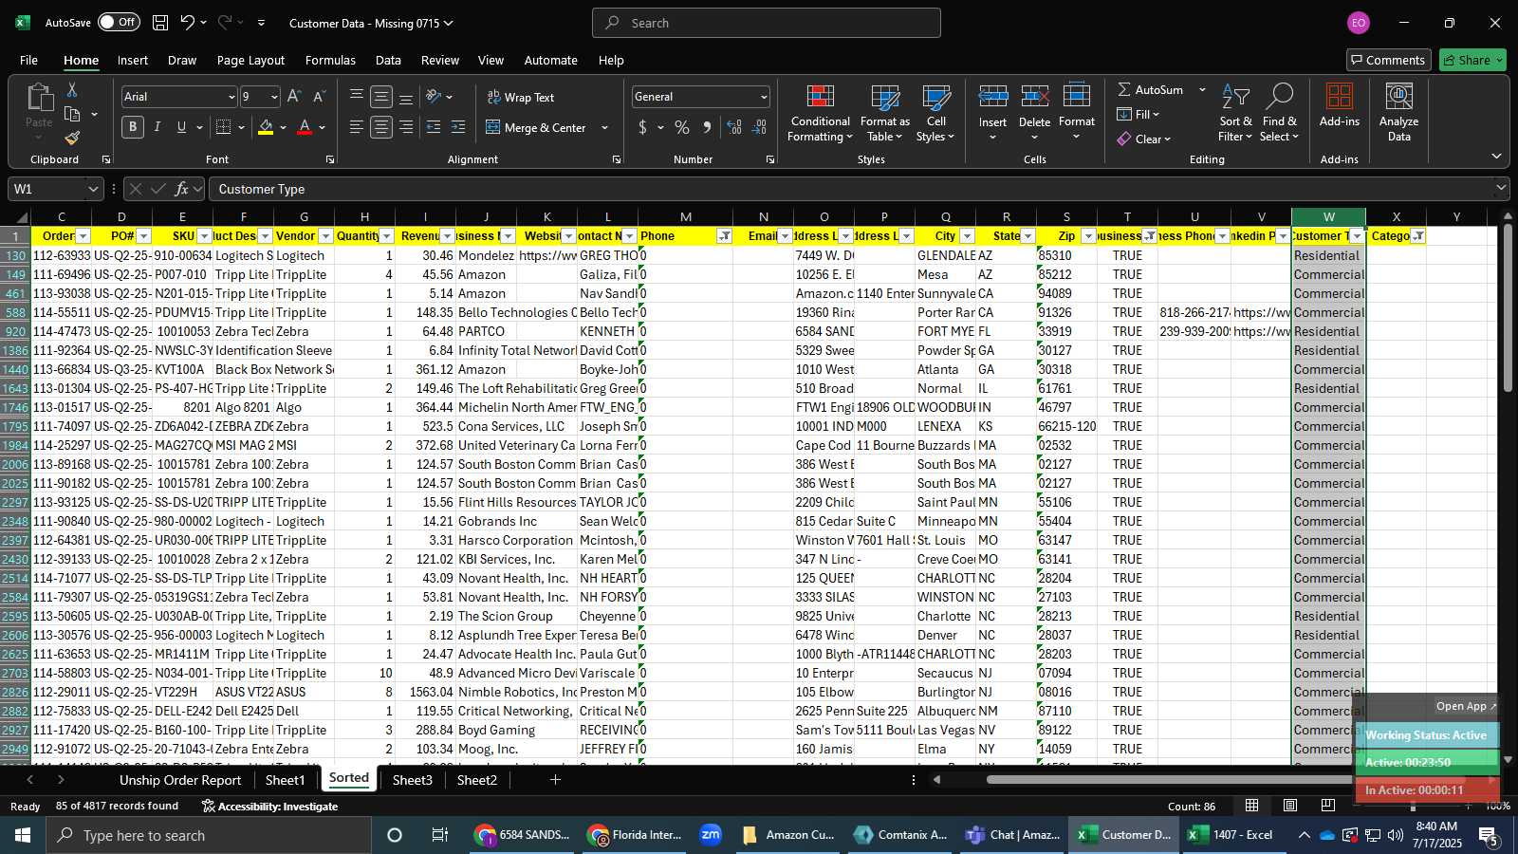Screen dimensions: 1518x854
Task: Open Find & Select magnifier
Action: pyautogui.click(x=1280, y=114)
